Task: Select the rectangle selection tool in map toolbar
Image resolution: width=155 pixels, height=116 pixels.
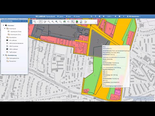Action: coord(35,22)
